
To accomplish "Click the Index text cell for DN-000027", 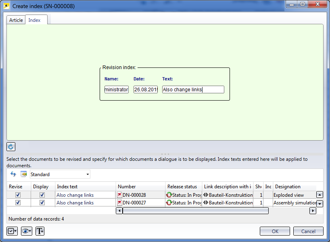I will pos(85,203).
